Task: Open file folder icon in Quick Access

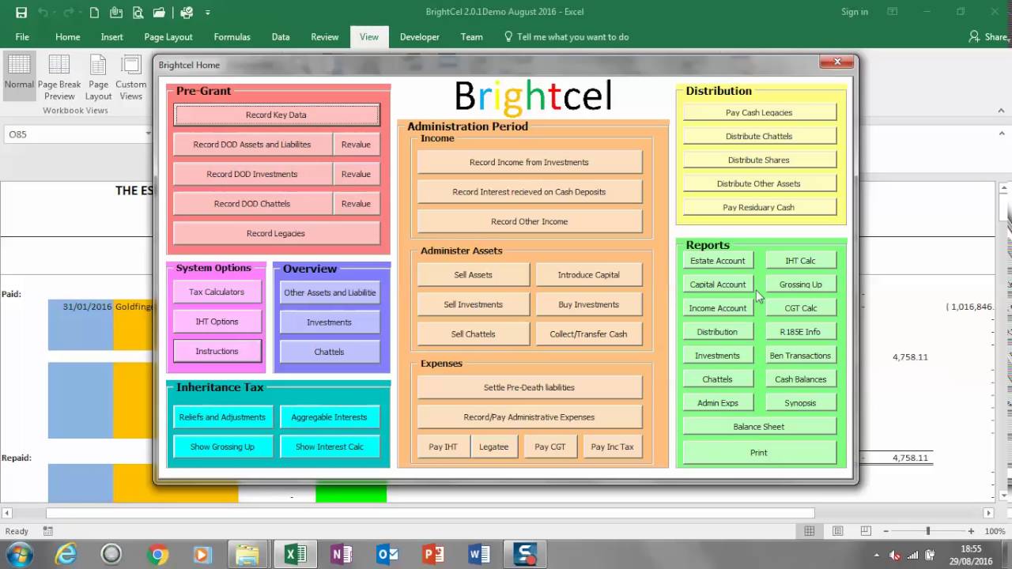Action: click(160, 12)
